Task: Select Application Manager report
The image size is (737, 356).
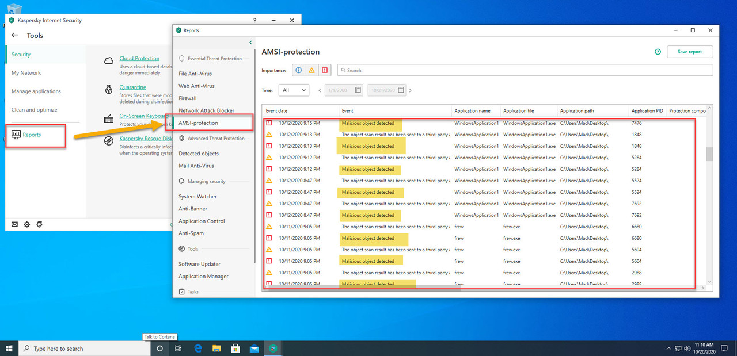Action: point(203,277)
